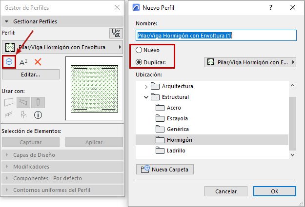Click the Nueva Carpeta button
The height and width of the screenshot is (207, 305).
click(165, 169)
